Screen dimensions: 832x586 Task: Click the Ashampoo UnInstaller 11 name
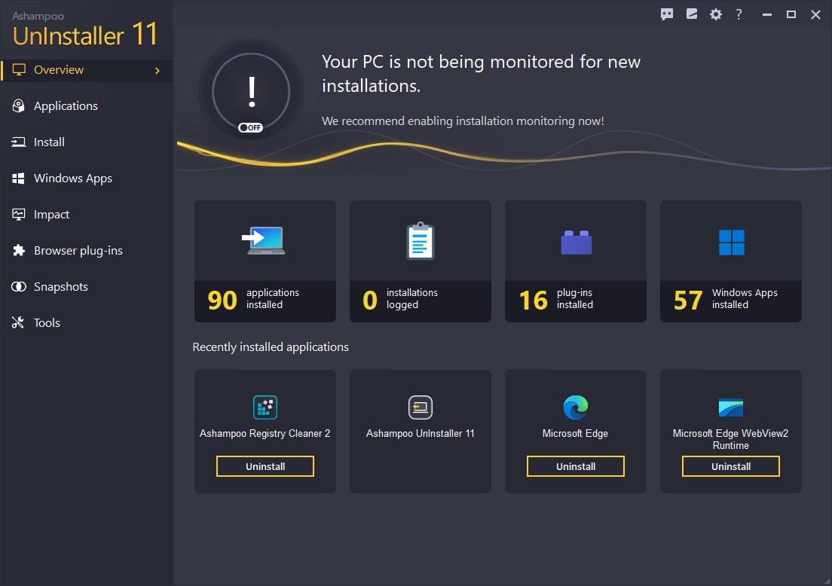point(421,434)
